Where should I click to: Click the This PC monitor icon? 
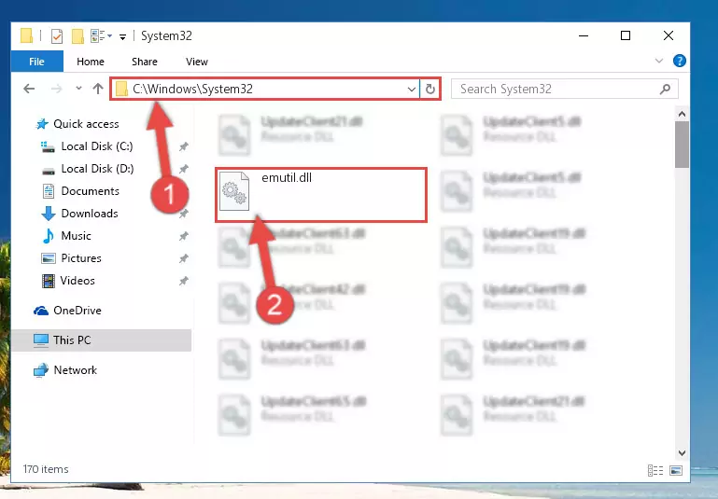tap(41, 340)
